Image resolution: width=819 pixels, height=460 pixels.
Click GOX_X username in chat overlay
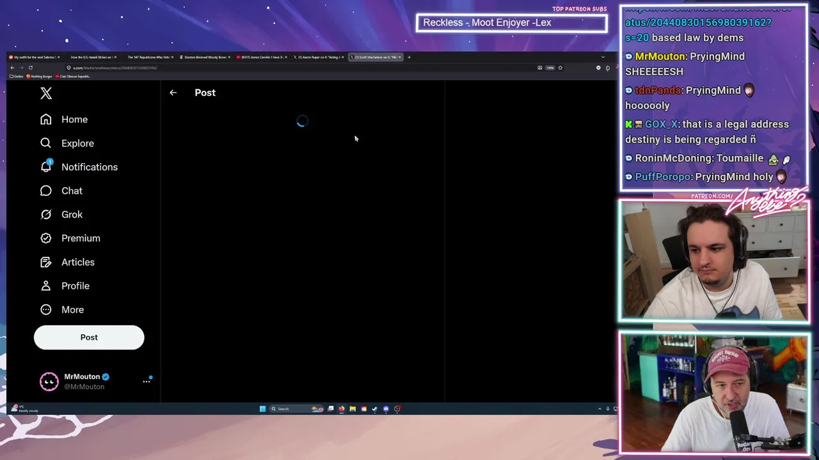point(662,124)
